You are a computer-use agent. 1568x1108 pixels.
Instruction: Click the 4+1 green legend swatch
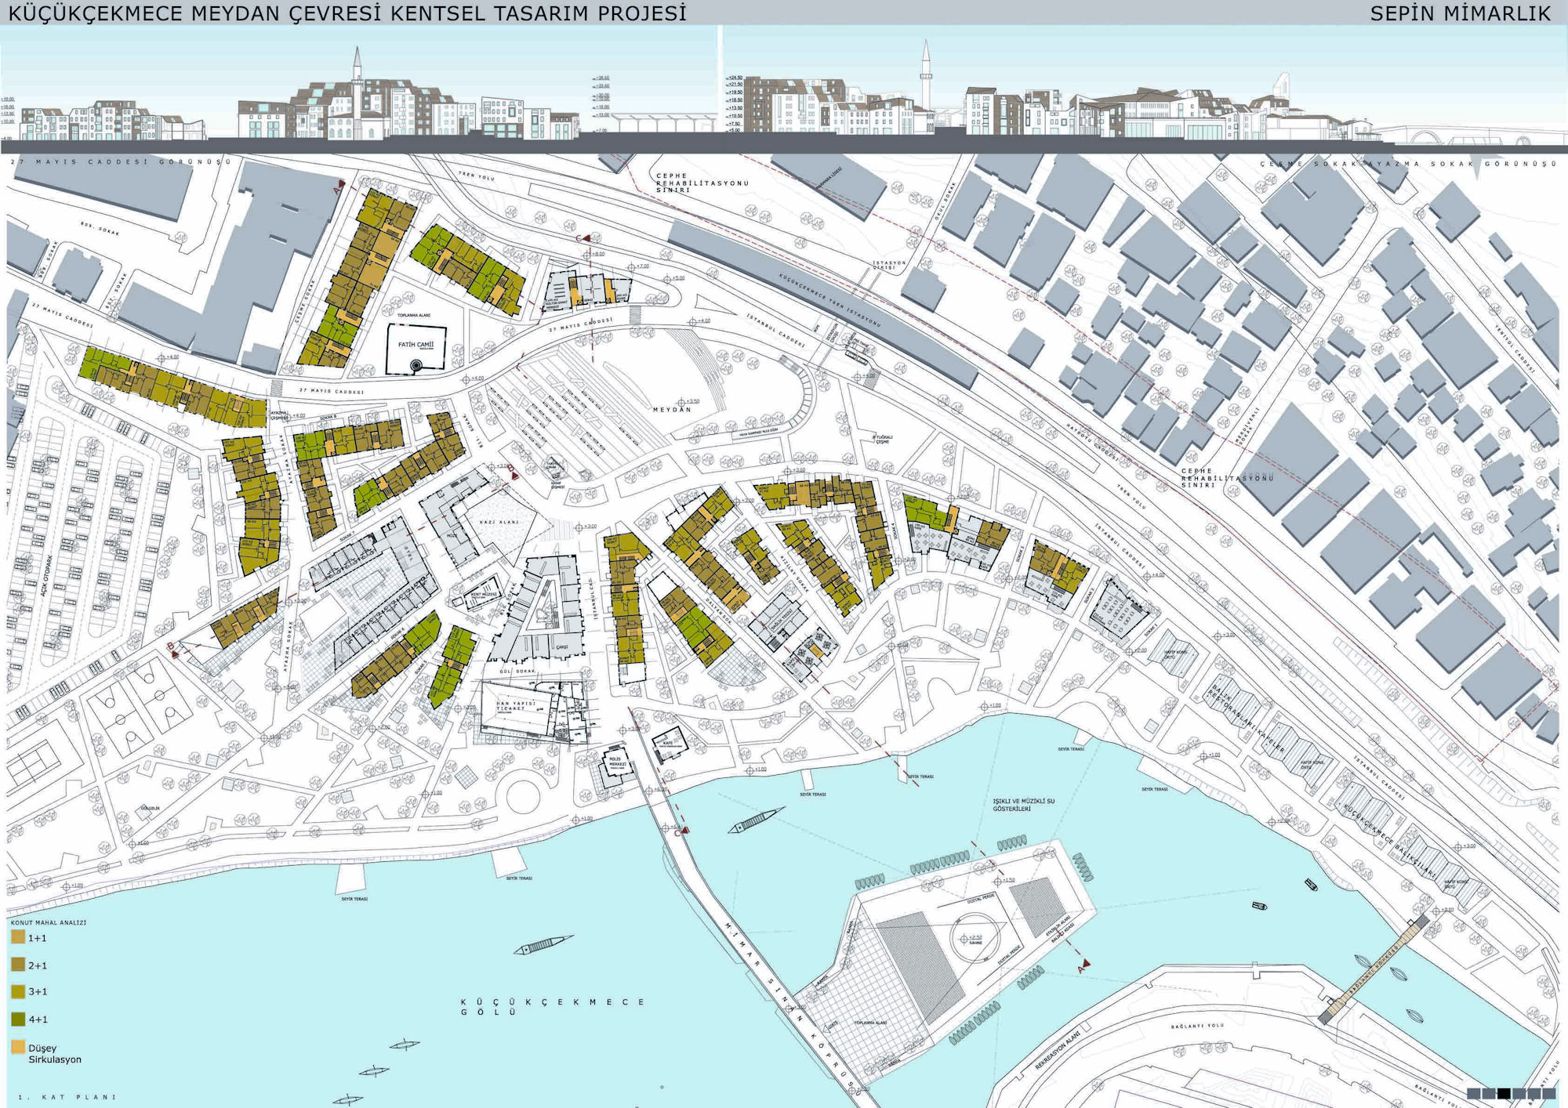18,1019
